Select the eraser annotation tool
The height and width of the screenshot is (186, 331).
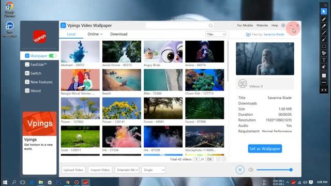coord(324,67)
